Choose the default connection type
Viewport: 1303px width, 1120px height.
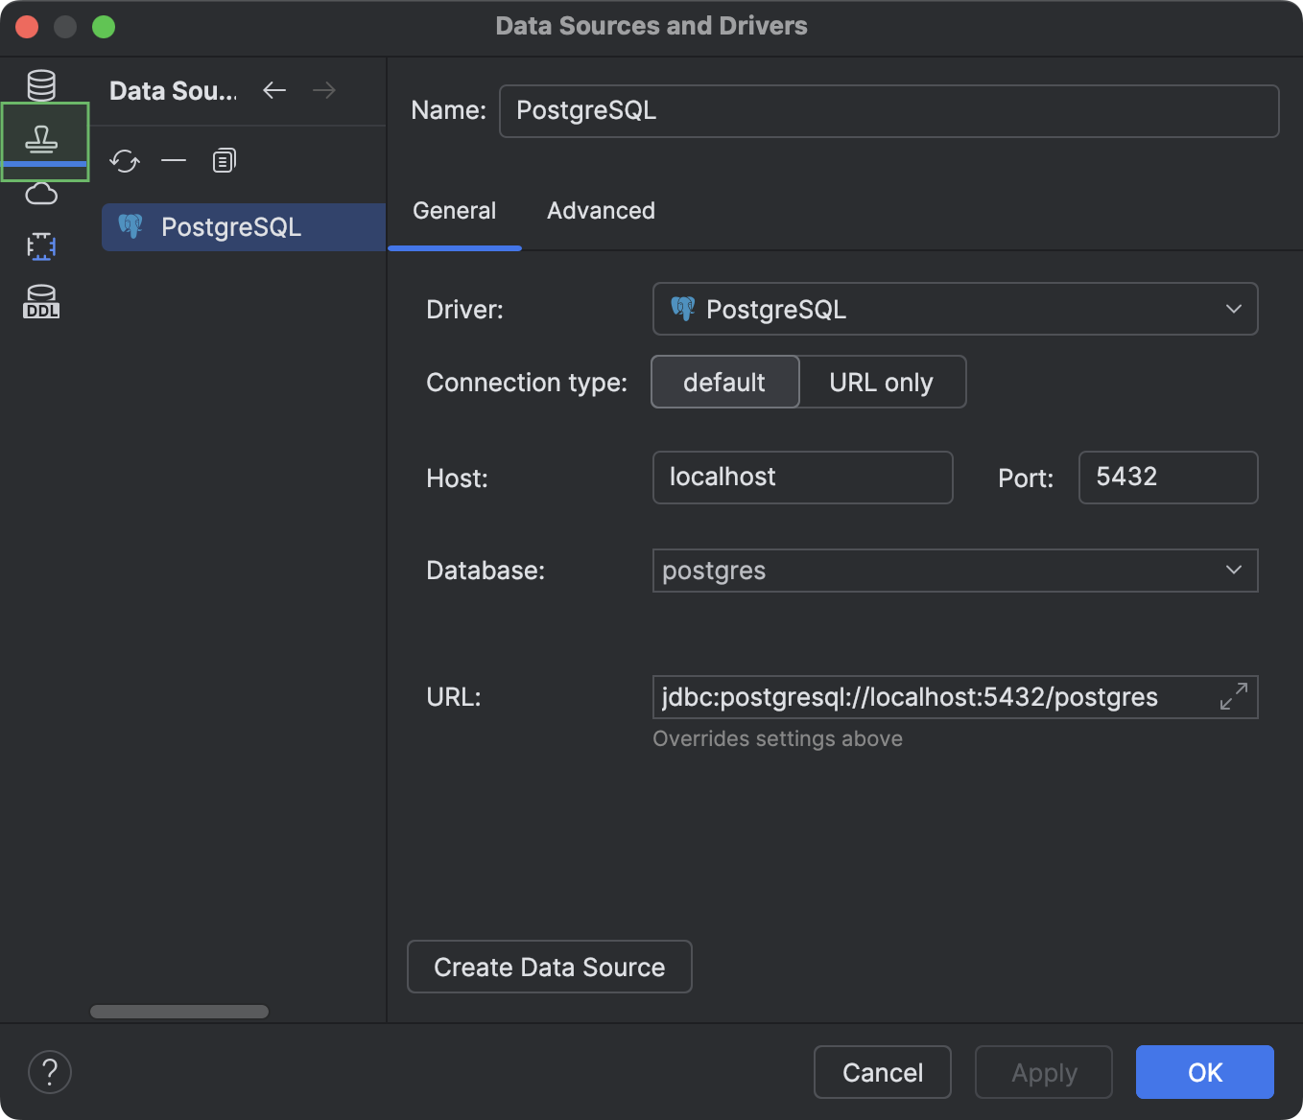[x=725, y=382]
